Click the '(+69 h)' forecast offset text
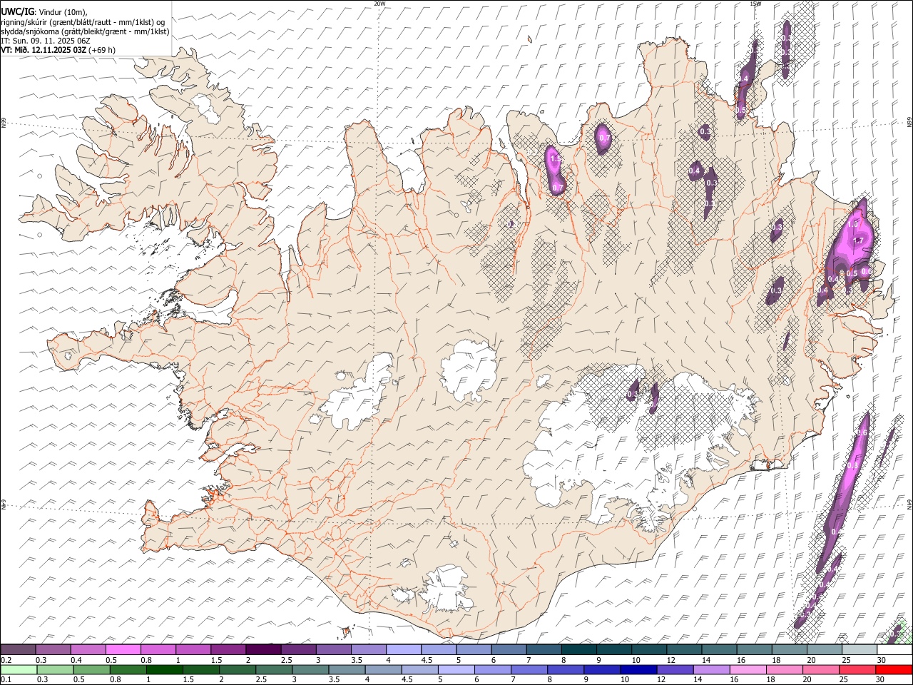Screen dimensions: 913x685 click(102, 50)
